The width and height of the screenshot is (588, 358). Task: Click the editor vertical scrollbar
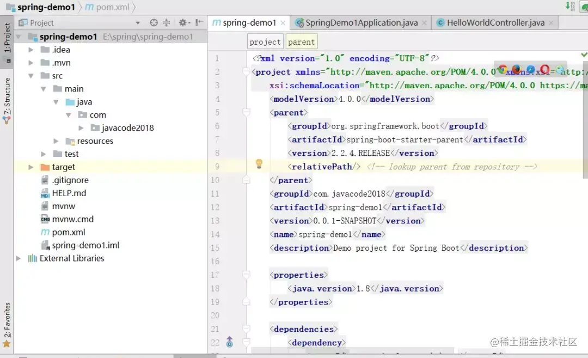click(585, 120)
